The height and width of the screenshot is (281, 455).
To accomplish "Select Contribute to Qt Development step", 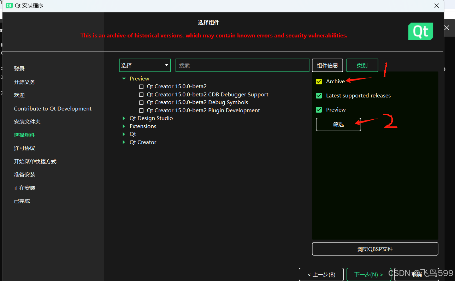I will (53, 109).
